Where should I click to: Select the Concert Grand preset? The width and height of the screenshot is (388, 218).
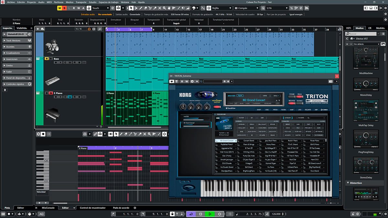pyautogui.click(x=248, y=140)
